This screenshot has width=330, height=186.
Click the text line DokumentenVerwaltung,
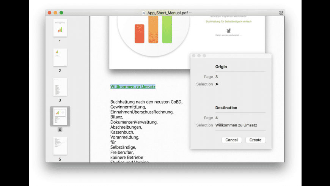coord(134,122)
